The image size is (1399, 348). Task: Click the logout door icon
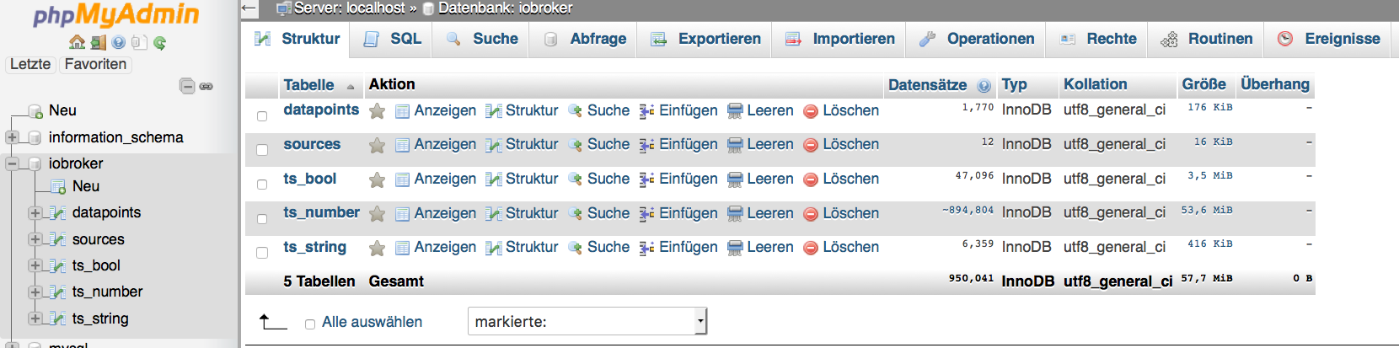pyautogui.click(x=99, y=42)
